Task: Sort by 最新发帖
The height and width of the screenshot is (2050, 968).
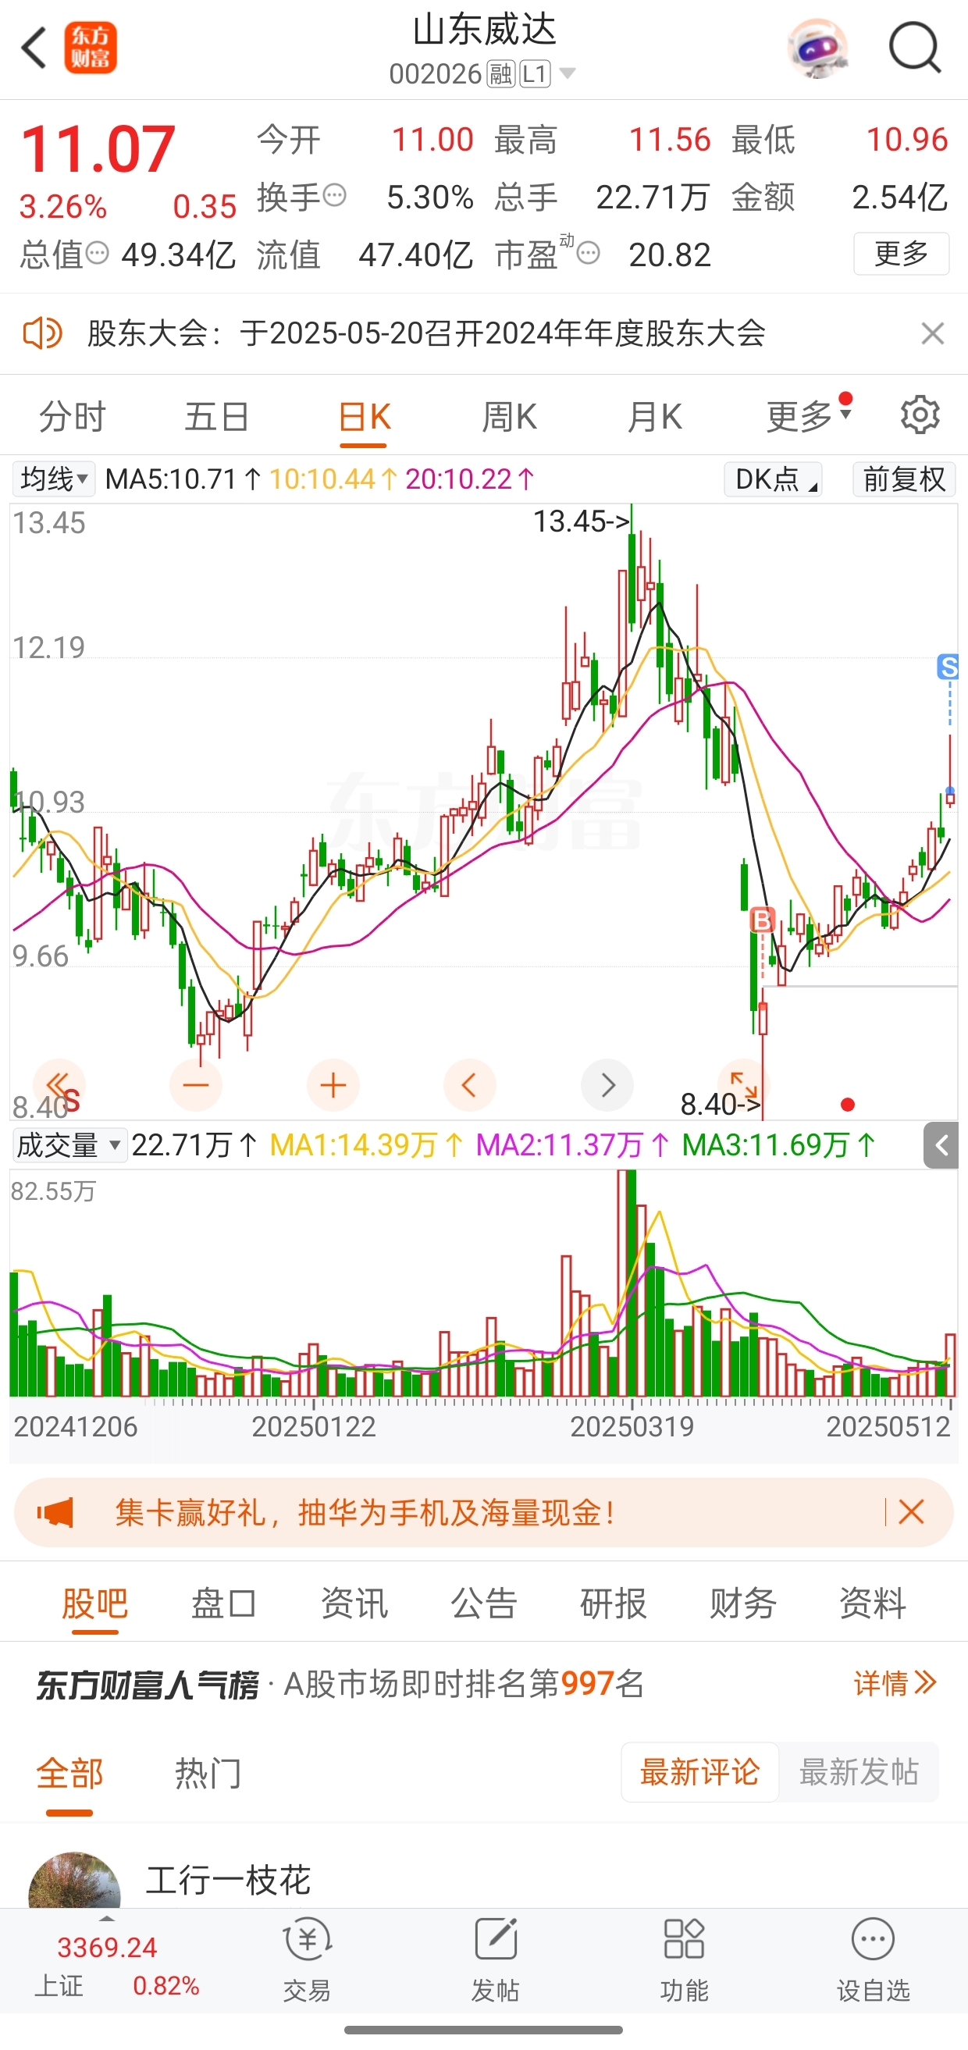Action: click(859, 1772)
